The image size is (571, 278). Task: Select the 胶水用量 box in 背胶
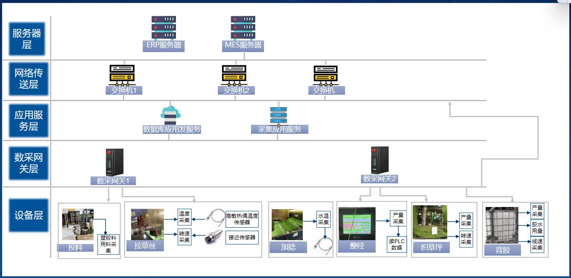click(537, 228)
